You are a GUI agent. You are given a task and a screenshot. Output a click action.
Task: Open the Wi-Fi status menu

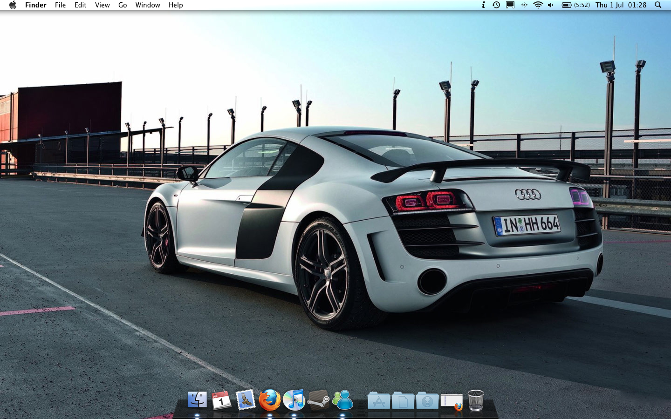(538, 5)
